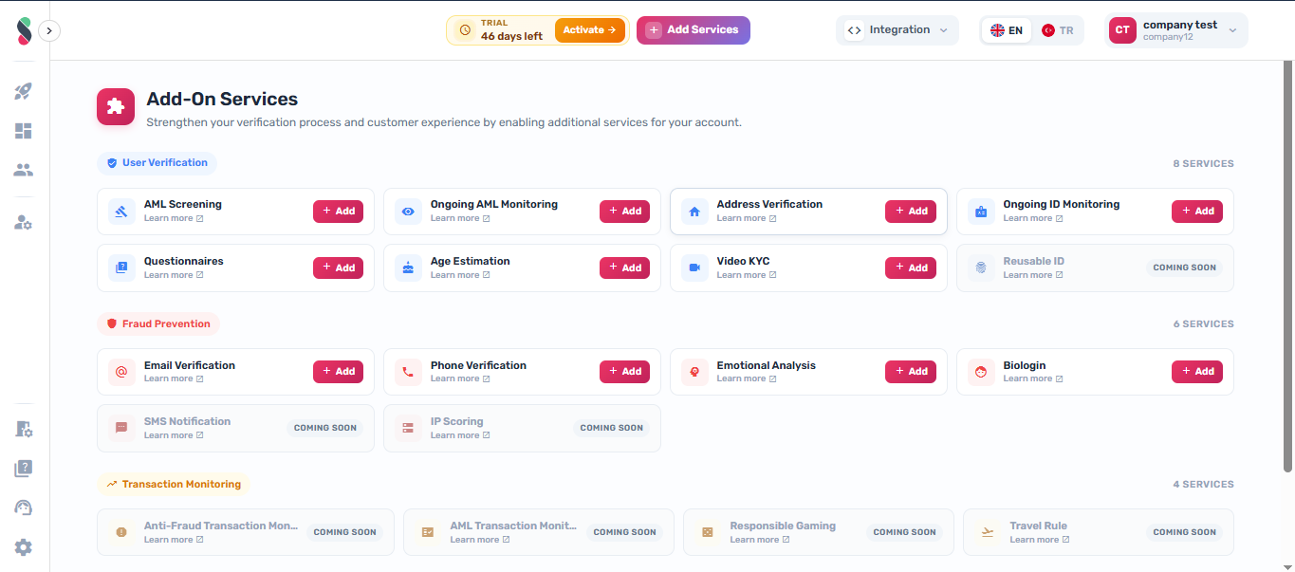Image resolution: width=1295 pixels, height=572 pixels.
Task: Click the Phone Verification handset icon
Action: (408, 372)
